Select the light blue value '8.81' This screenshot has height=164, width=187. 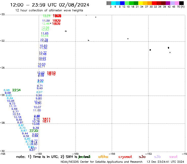click(x=21, y=125)
